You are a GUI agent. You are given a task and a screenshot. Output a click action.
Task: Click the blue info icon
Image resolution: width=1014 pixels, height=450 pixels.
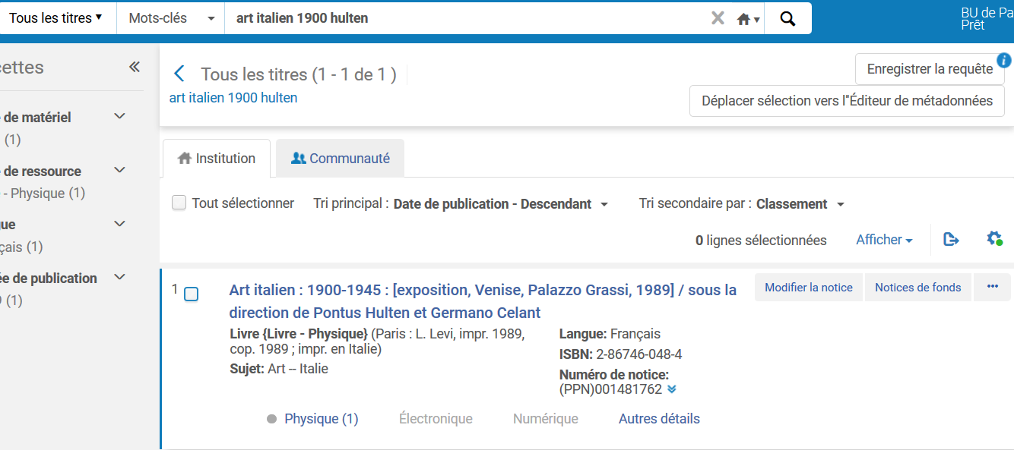(1004, 60)
